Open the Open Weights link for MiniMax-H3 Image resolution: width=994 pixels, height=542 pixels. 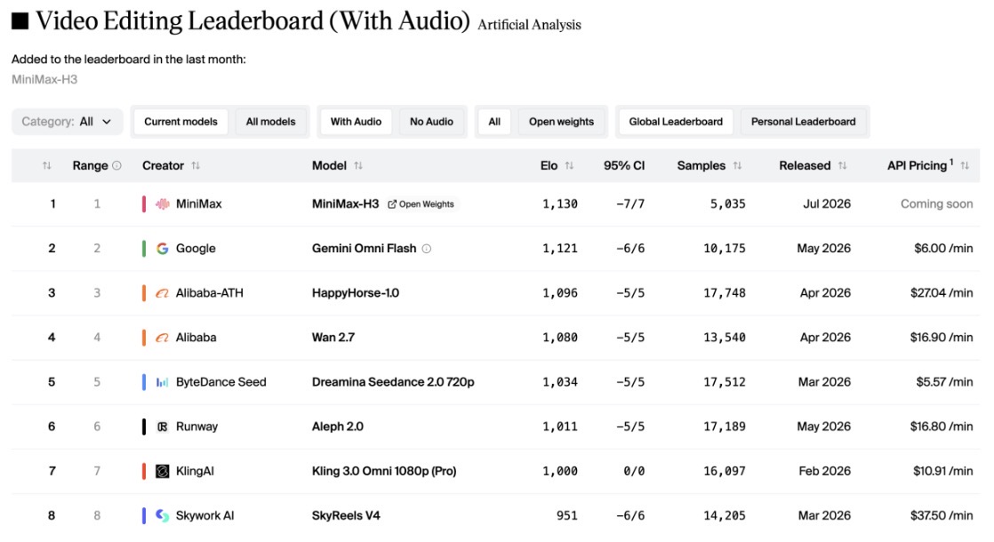pyautogui.click(x=421, y=203)
